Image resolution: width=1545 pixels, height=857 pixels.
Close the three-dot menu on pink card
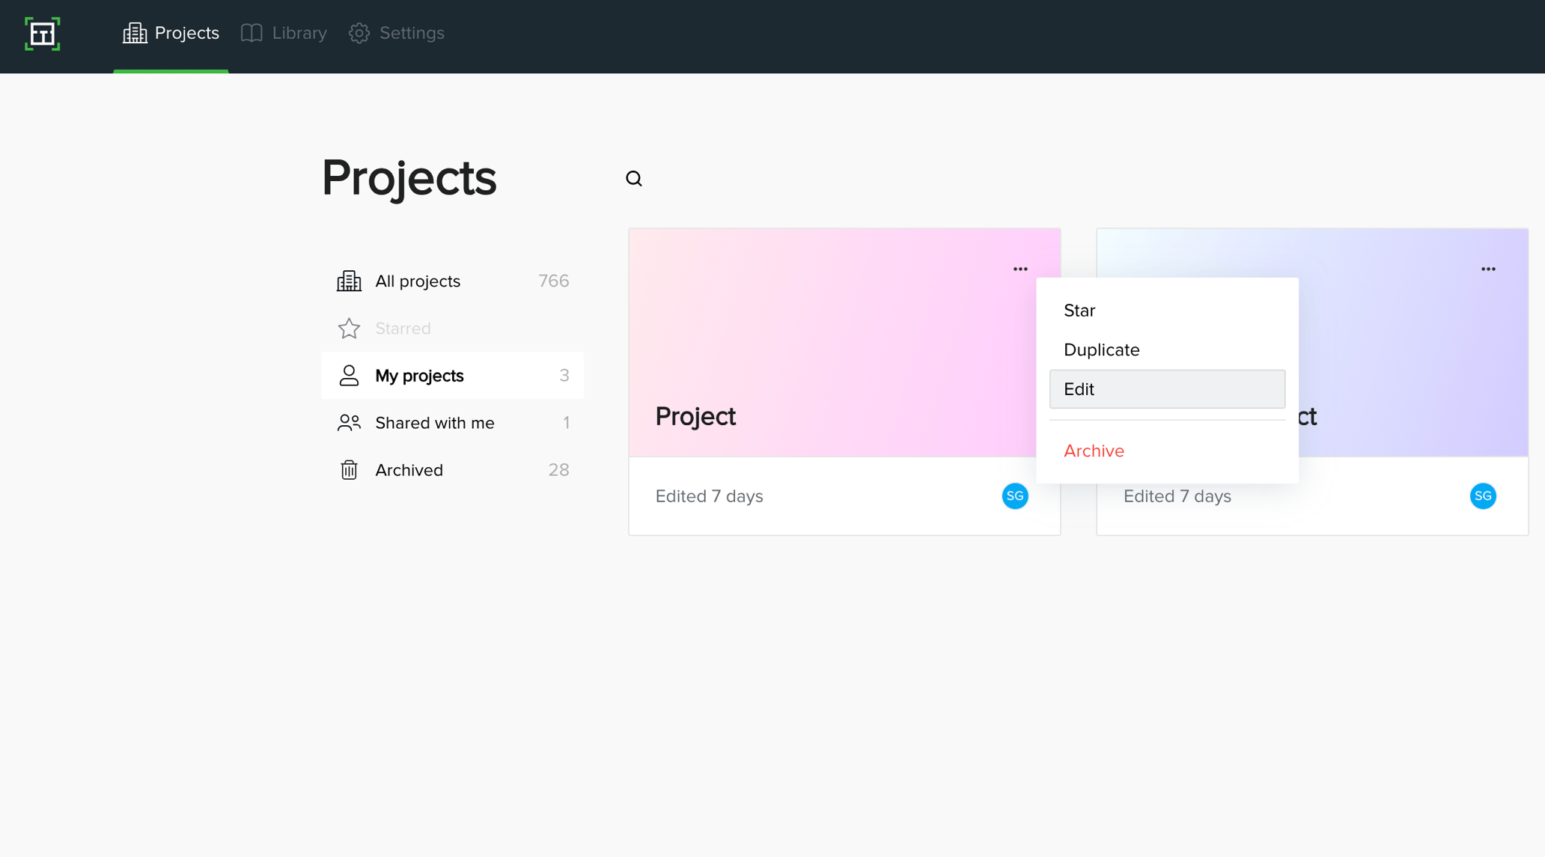1020,269
